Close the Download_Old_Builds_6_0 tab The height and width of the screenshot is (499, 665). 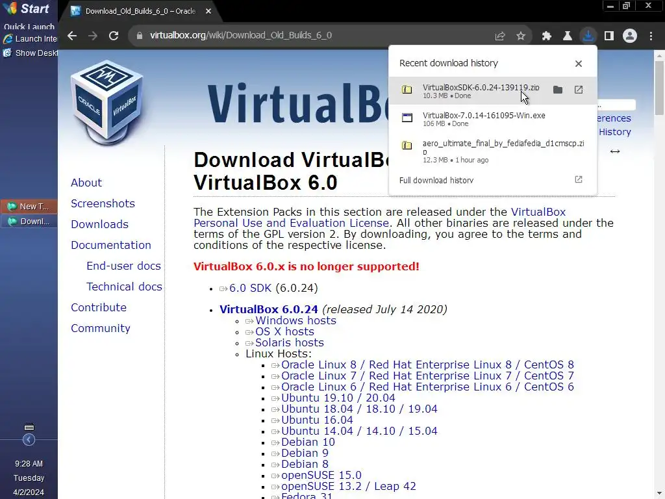[x=208, y=12]
